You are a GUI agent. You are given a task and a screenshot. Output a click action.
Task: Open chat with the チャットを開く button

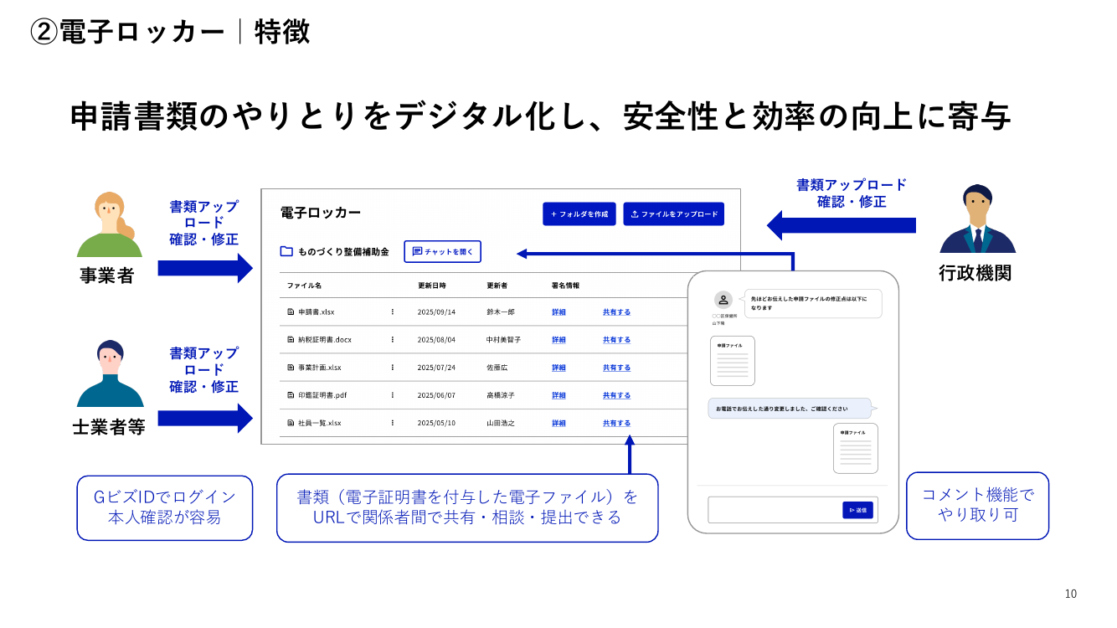(443, 251)
